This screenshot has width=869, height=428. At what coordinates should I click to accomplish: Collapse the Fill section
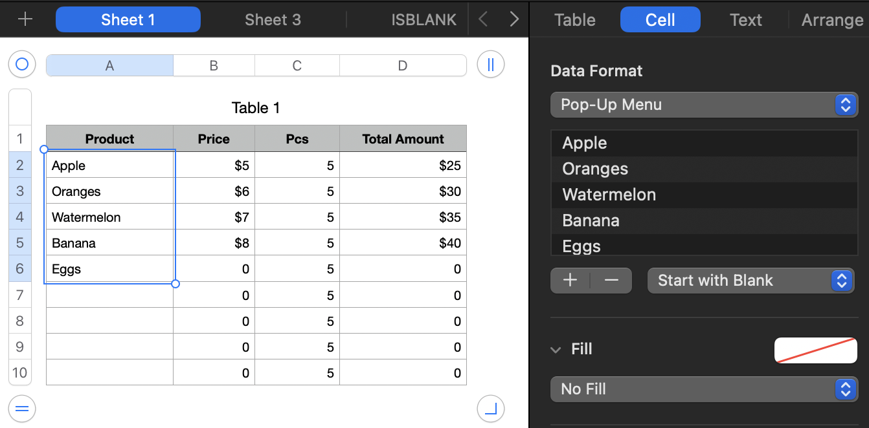coord(556,350)
